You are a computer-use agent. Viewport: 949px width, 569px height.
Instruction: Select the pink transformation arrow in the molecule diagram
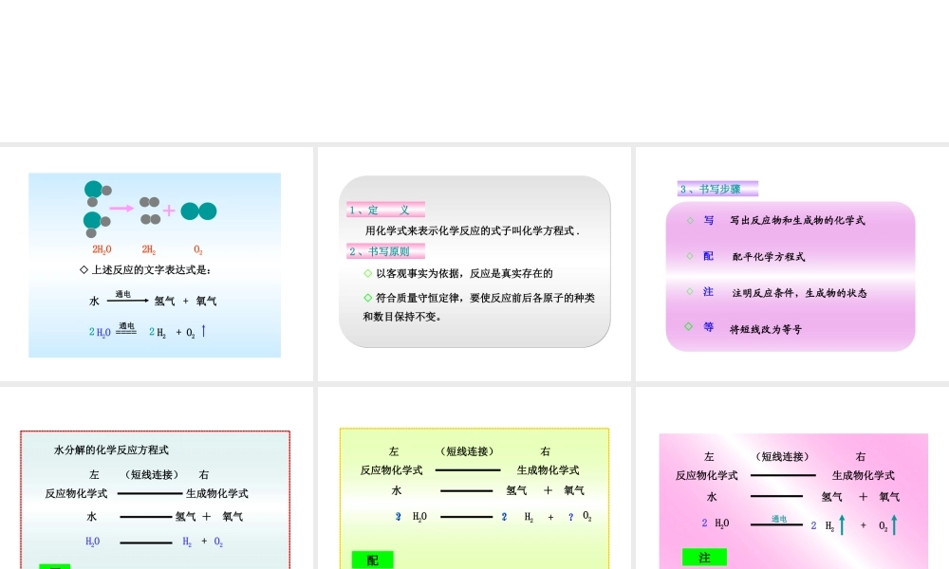point(121,209)
